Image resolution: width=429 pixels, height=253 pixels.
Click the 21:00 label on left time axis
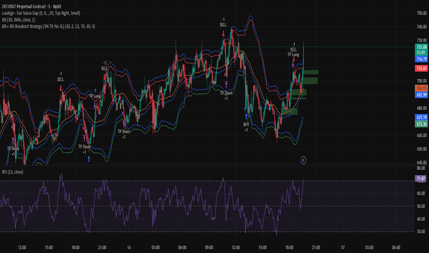(x=102, y=247)
